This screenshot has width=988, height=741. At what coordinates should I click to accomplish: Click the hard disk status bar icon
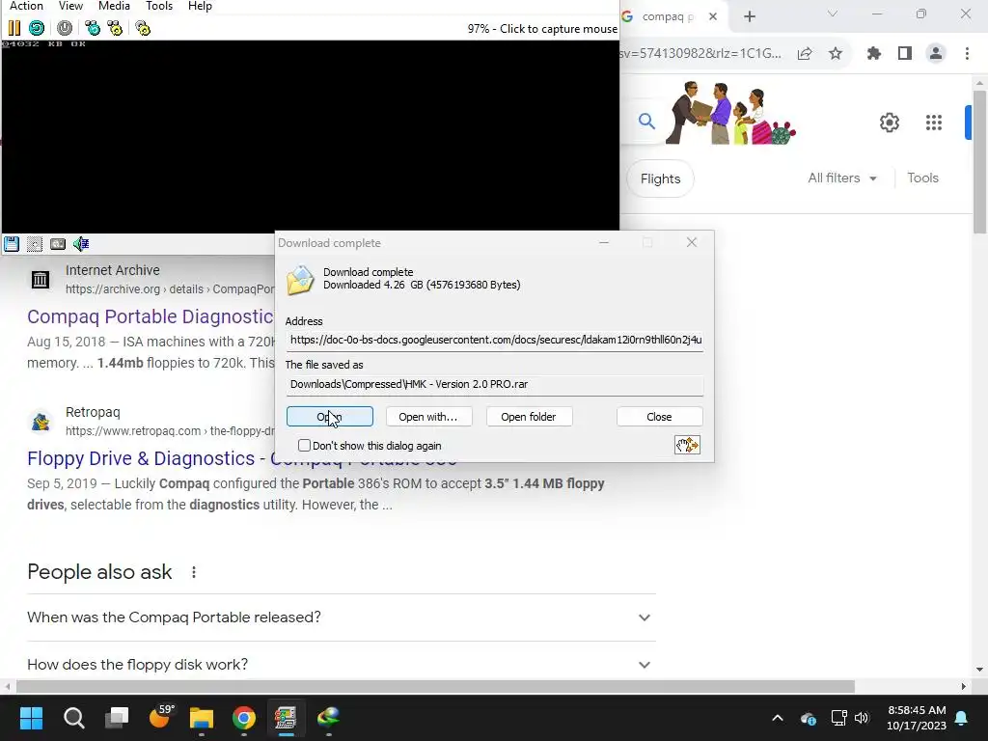tap(58, 244)
